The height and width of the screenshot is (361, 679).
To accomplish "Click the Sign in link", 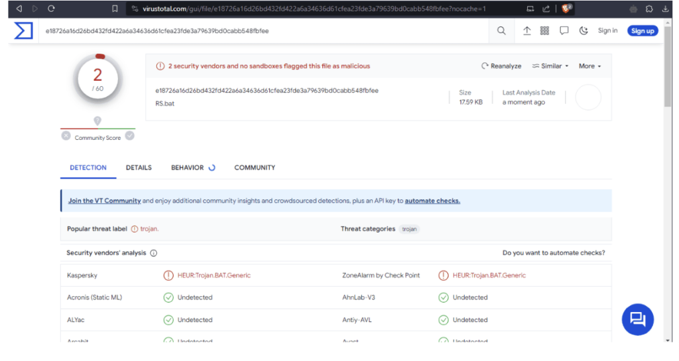I will pyautogui.click(x=607, y=30).
